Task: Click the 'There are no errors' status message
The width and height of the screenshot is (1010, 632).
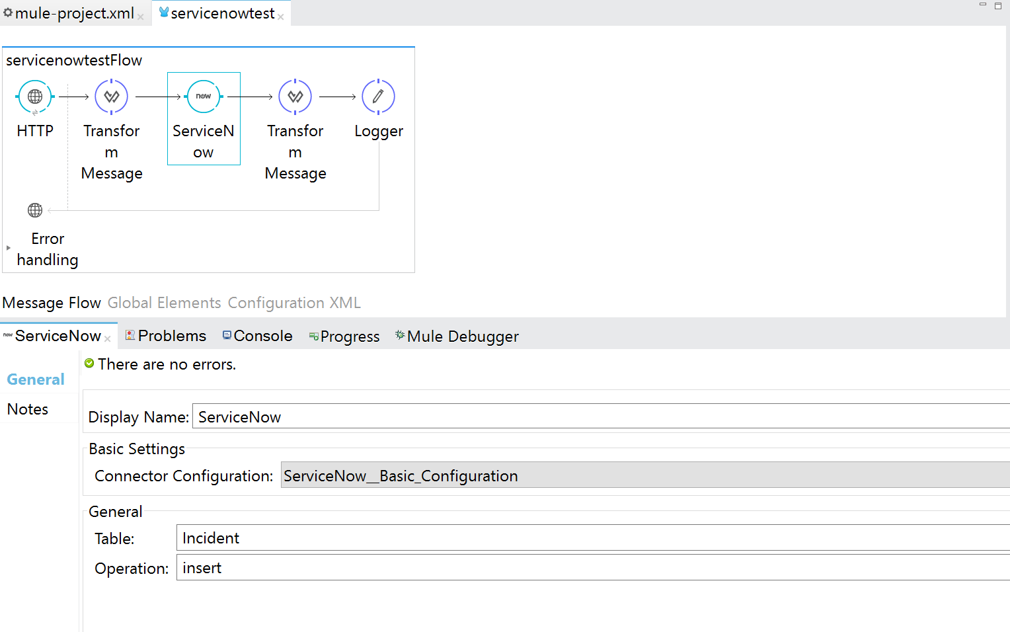Action: pos(167,364)
